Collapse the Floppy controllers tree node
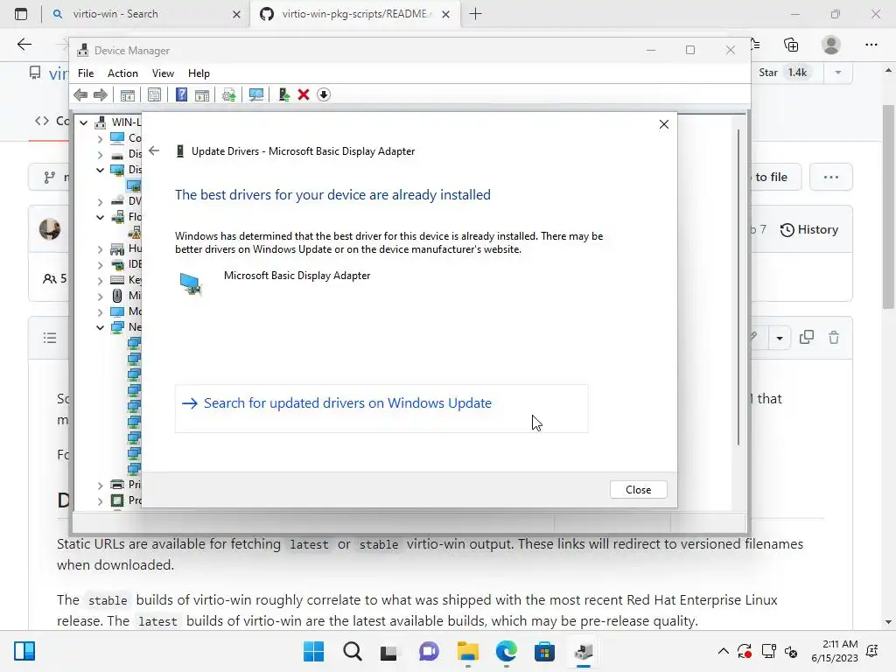 (x=100, y=217)
